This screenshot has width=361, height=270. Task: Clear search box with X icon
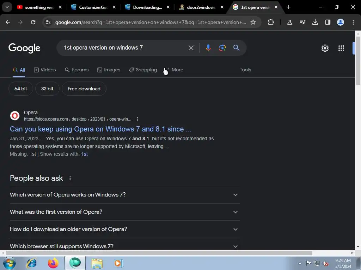tap(191, 48)
